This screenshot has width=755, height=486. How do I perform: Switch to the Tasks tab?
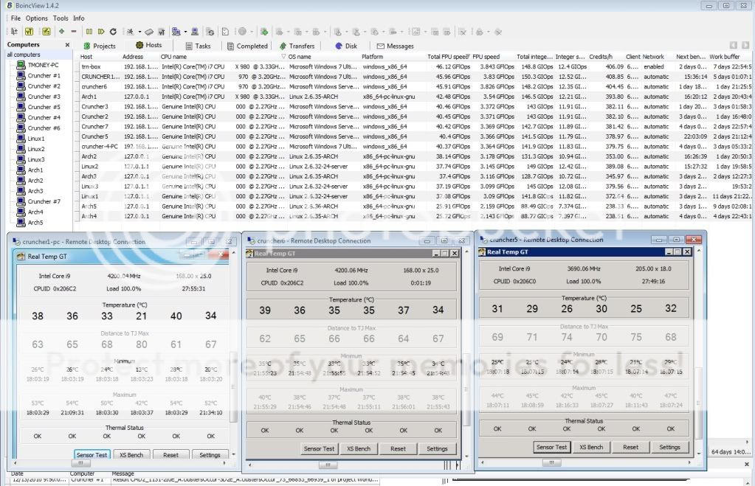click(x=198, y=46)
